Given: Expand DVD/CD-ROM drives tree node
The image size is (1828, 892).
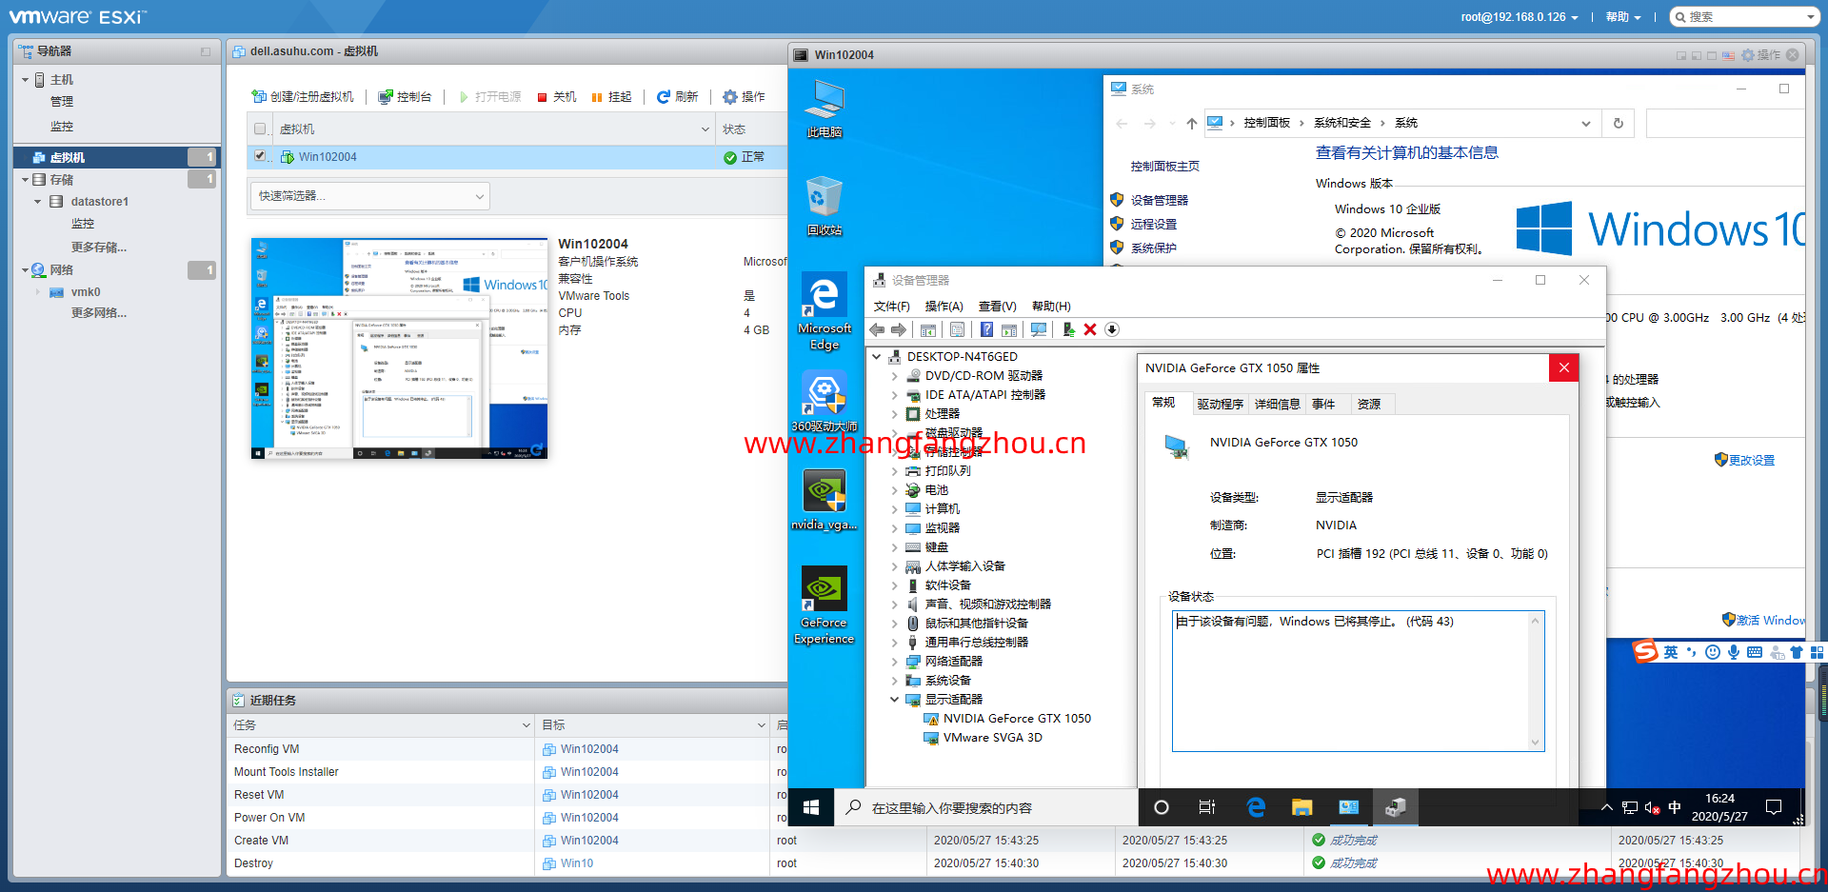Looking at the screenshot, I should coord(894,376).
